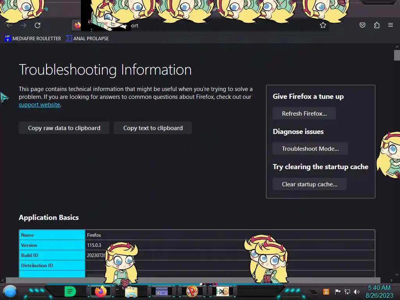Click Copy text to clipboard
This screenshot has height=300, width=400.
[153, 128]
